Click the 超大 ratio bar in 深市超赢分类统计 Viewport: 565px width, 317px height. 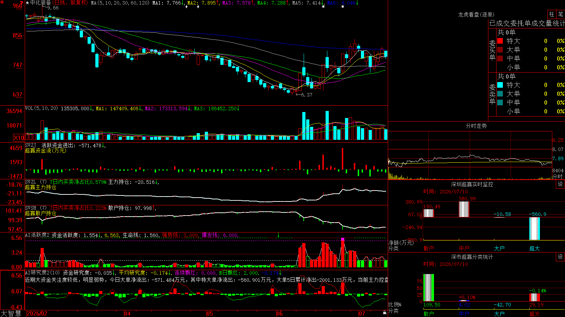[x=535, y=297]
